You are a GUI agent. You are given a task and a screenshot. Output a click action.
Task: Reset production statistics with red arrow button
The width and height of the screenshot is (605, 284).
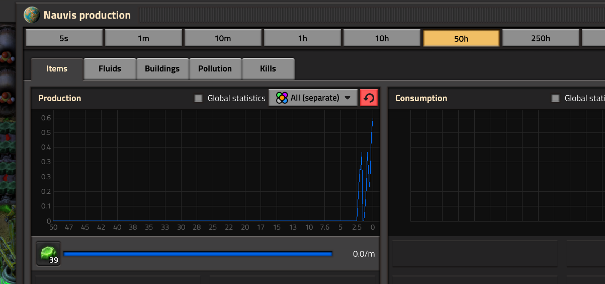coord(369,98)
